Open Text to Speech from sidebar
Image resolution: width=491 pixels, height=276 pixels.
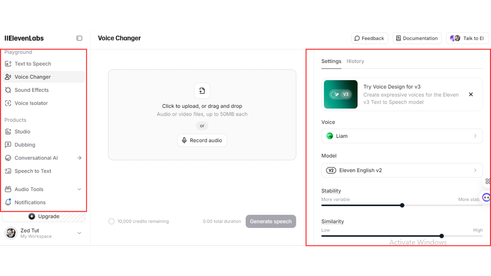pos(32,64)
